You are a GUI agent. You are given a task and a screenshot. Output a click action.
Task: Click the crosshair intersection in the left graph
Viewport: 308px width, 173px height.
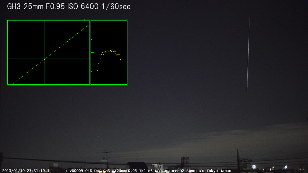[45, 59]
